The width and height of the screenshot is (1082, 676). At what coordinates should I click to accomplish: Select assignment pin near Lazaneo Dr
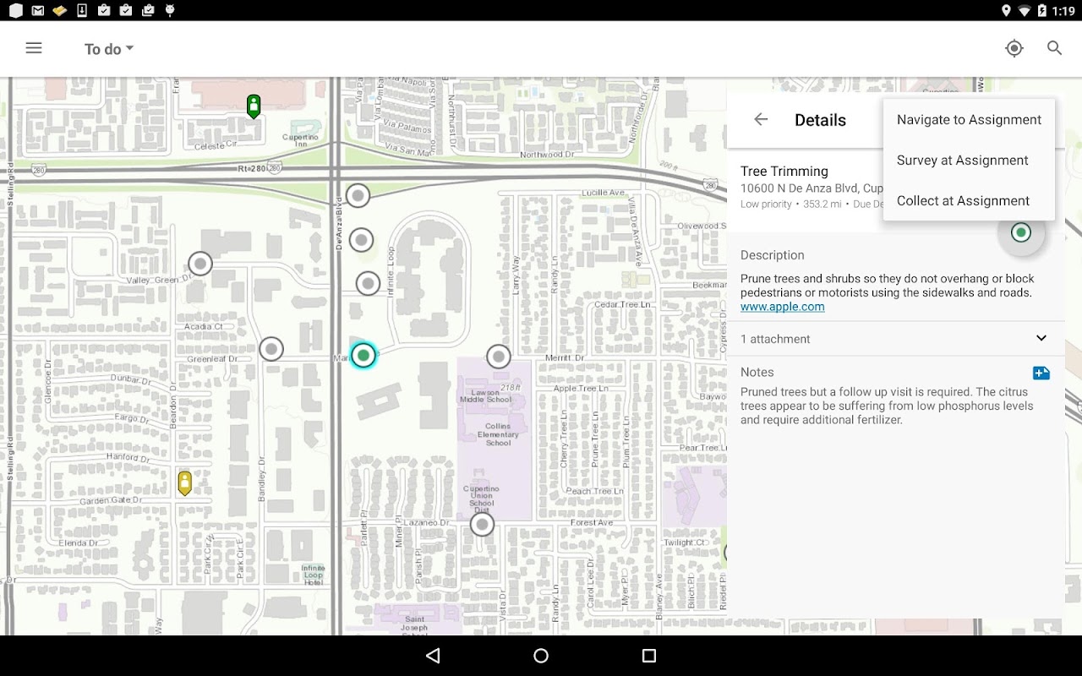click(x=482, y=525)
